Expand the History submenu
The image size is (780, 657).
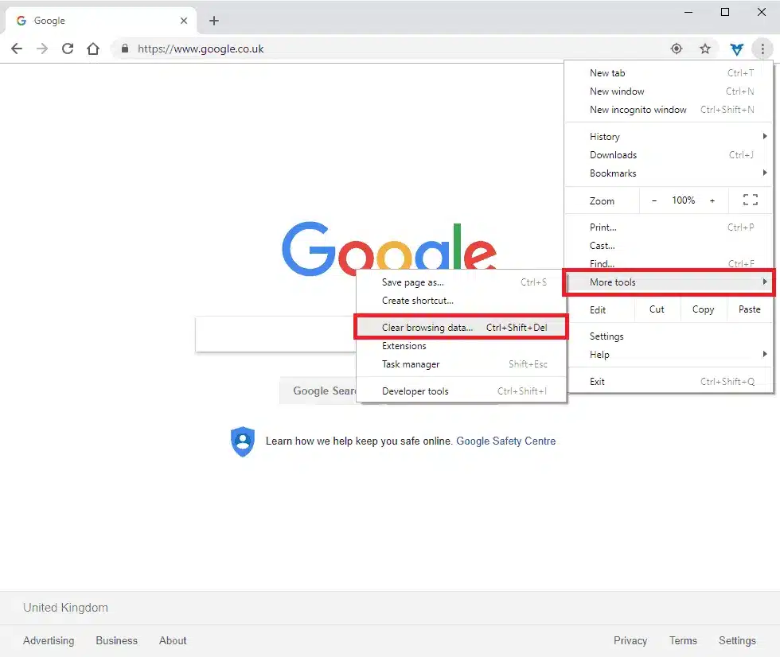669,137
